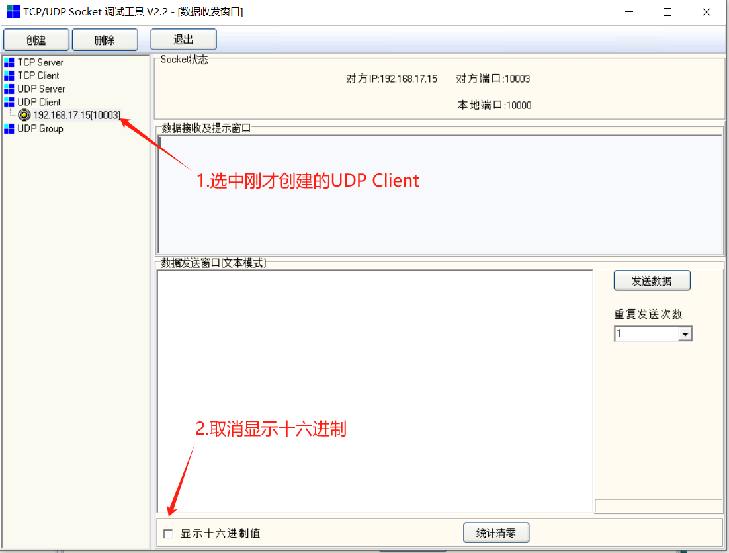Viewport: 729px width, 553px height.
Task: Click the TCP Server node icon
Action: (9, 62)
